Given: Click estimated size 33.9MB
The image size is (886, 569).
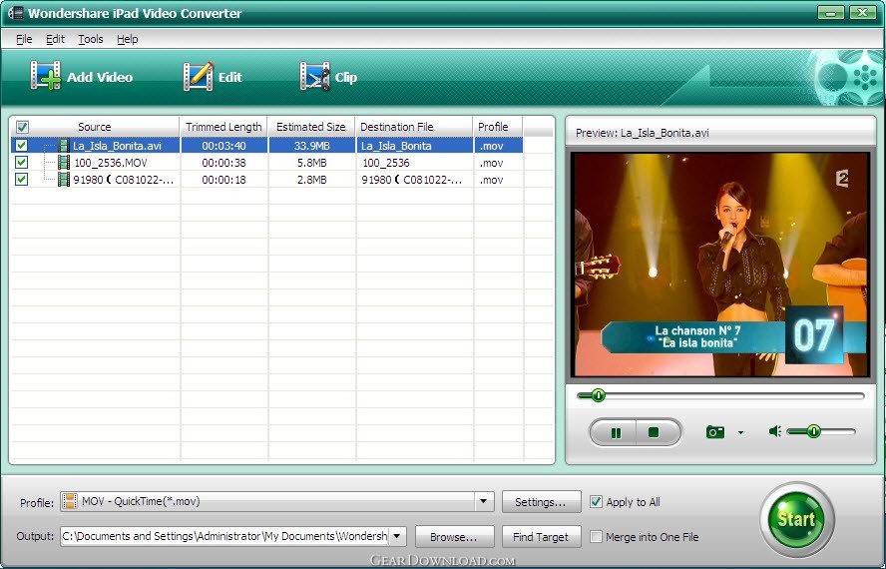Looking at the screenshot, I should pyautogui.click(x=312, y=146).
